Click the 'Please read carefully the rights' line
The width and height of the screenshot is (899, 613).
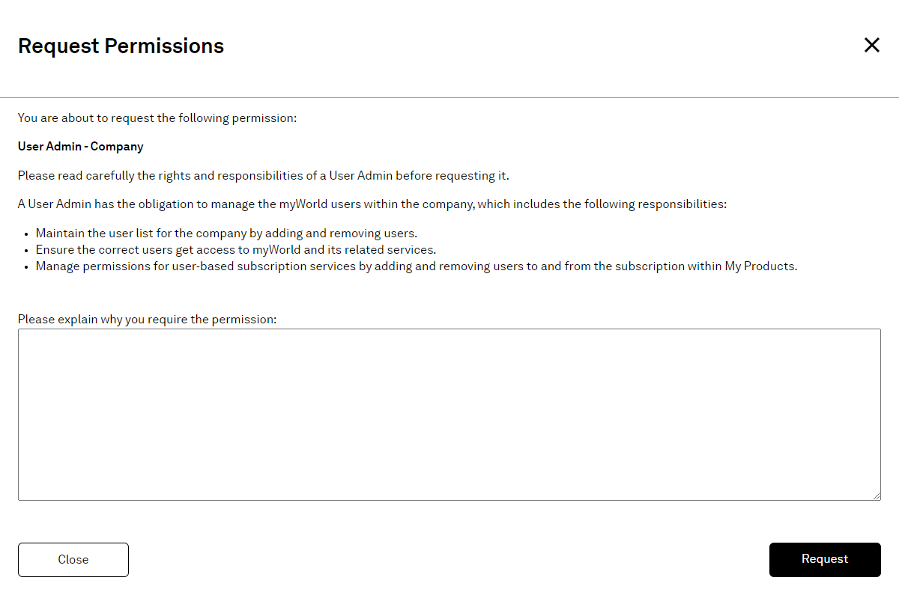[x=263, y=176]
